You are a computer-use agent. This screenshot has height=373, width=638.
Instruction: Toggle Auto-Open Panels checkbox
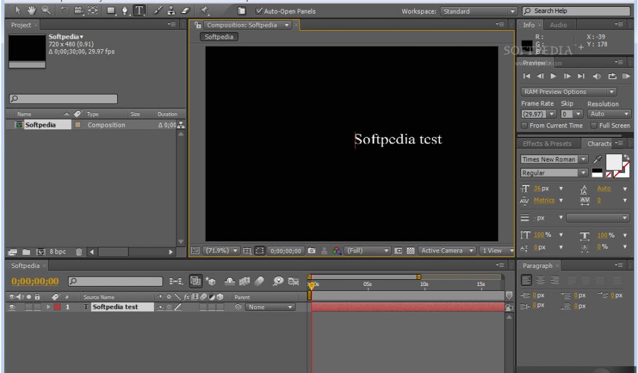[x=259, y=11]
